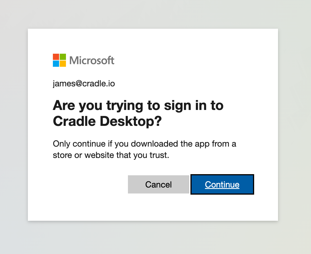Click 'Cradle Desktop?' in the heading
Viewport: 311px width, 254px height.
107,121
